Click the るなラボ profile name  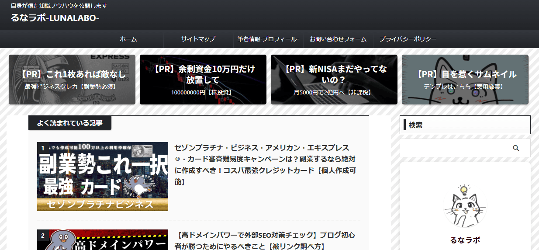click(x=465, y=240)
